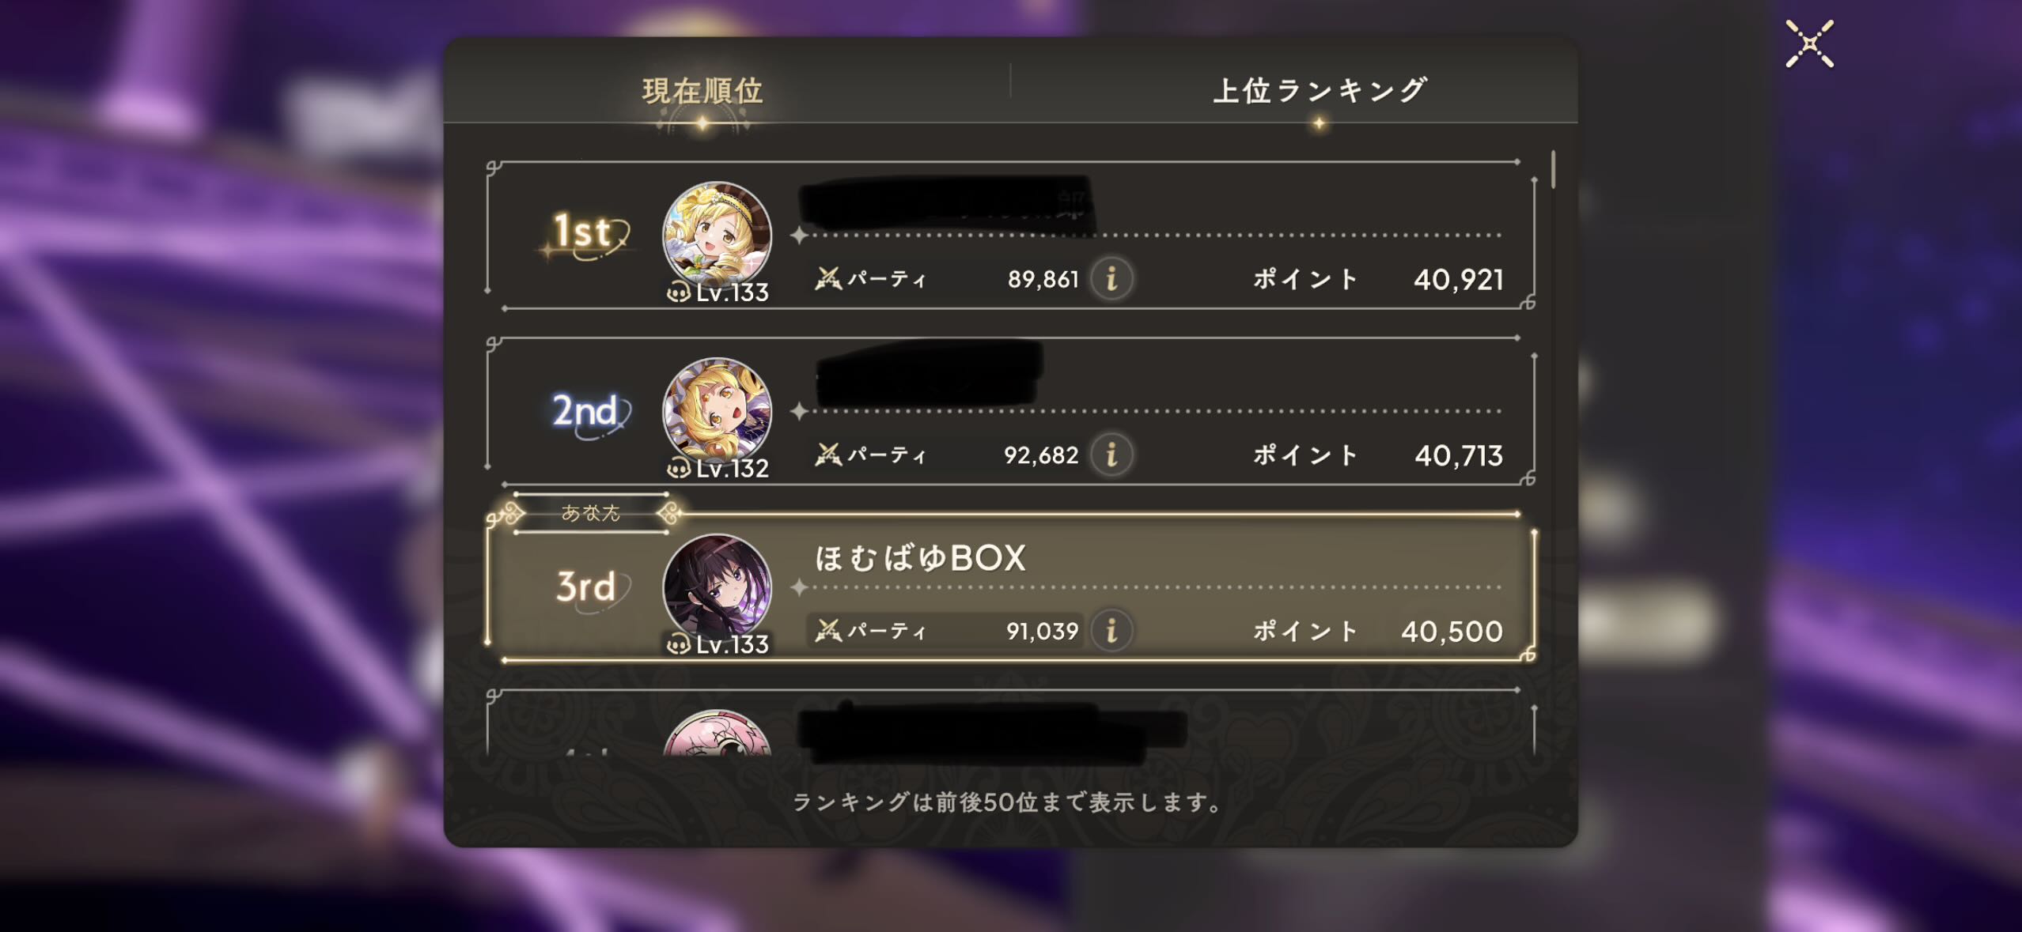Image resolution: width=2022 pixels, height=932 pixels.
Task: Click the ranking list scrollbar
Action: click(x=1554, y=169)
